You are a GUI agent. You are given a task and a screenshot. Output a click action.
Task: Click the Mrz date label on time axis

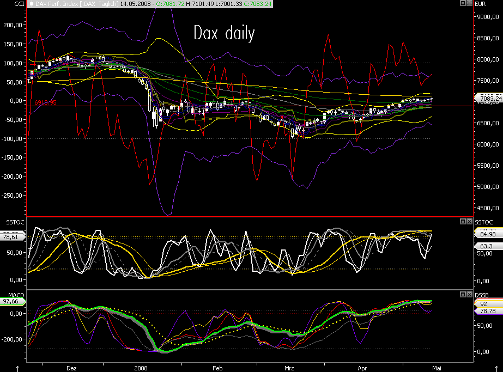tap(289, 368)
